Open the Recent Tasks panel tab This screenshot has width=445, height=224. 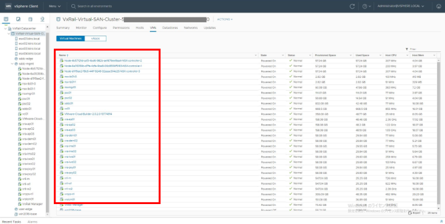[11, 222]
